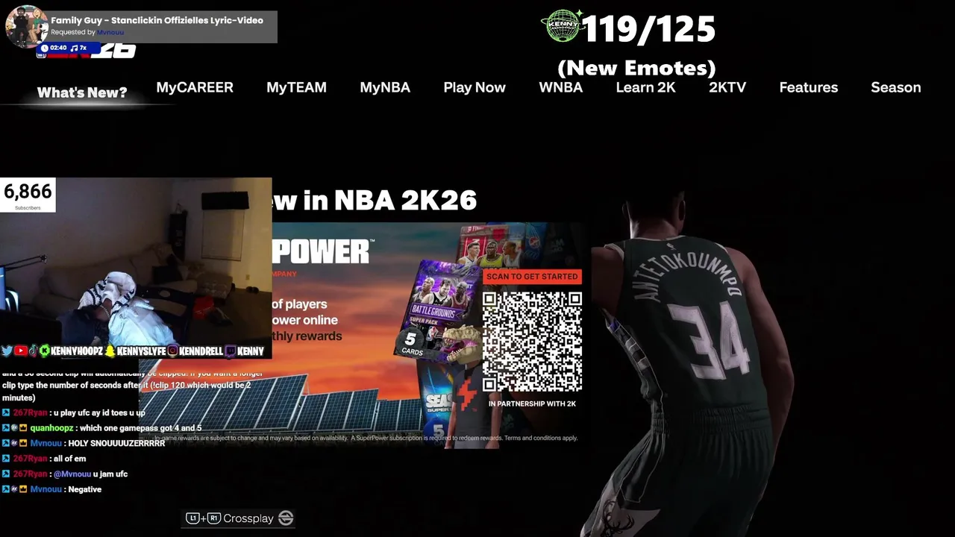Image resolution: width=955 pixels, height=537 pixels.
Task: Click chat message 'HOLY SNOUUUUZERRRRR'
Action: [x=116, y=443]
